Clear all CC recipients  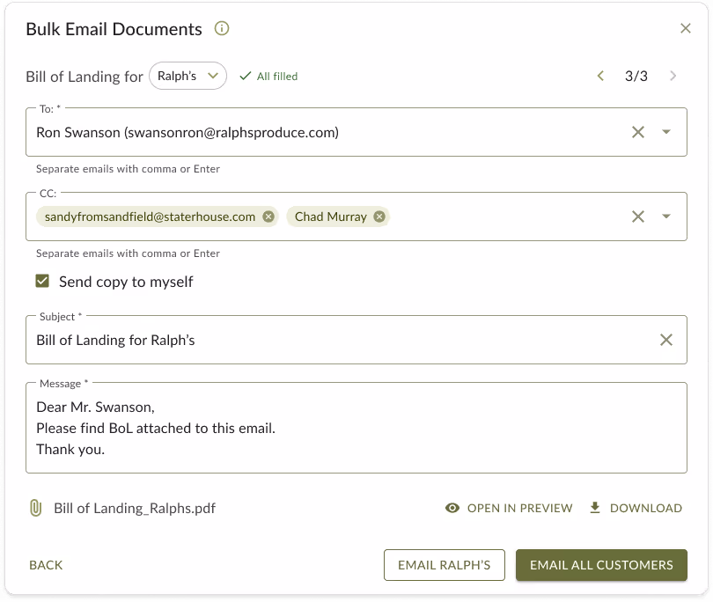click(637, 216)
